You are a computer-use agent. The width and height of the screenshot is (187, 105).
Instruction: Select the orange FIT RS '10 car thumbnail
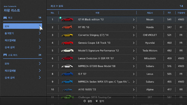click(67, 27)
